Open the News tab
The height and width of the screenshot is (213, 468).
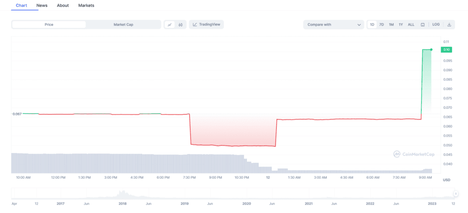coord(42,5)
